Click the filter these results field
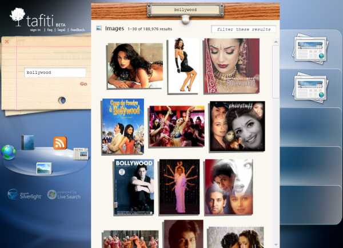 [244, 29]
